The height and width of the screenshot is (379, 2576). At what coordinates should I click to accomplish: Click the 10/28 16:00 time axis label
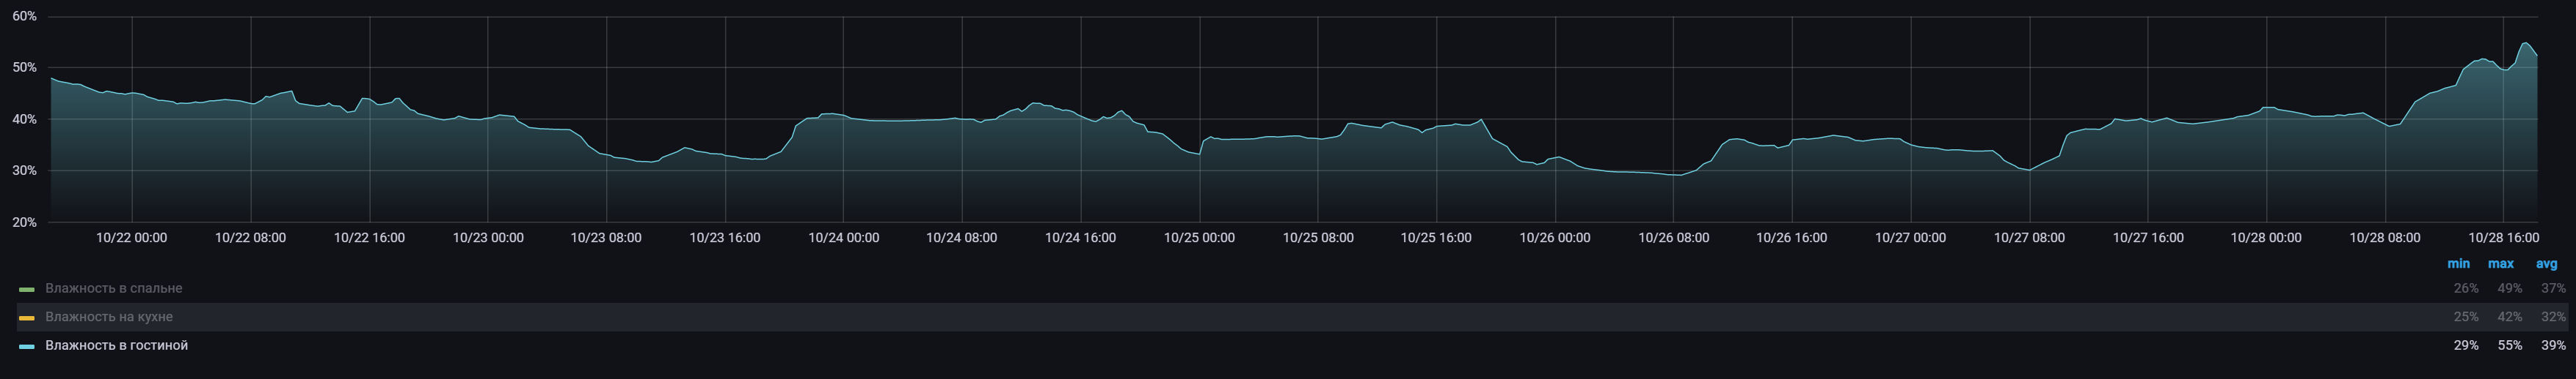2504,237
